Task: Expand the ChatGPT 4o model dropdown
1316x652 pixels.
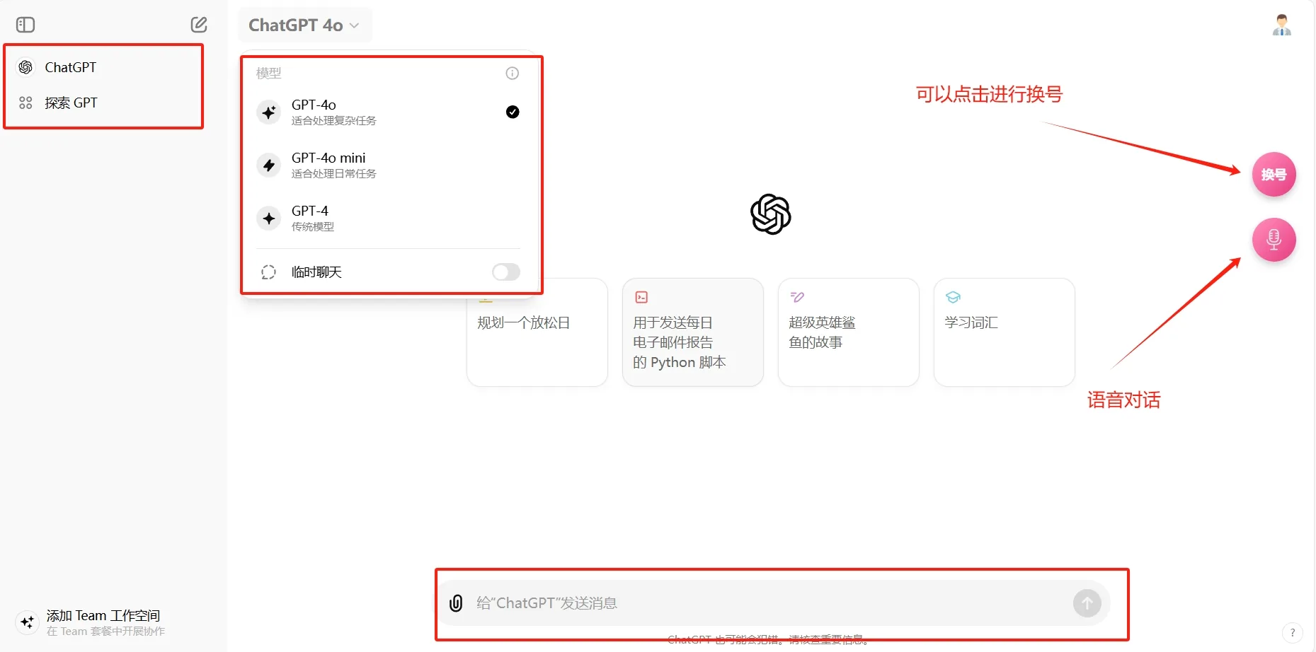Action: [x=304, y=25]
